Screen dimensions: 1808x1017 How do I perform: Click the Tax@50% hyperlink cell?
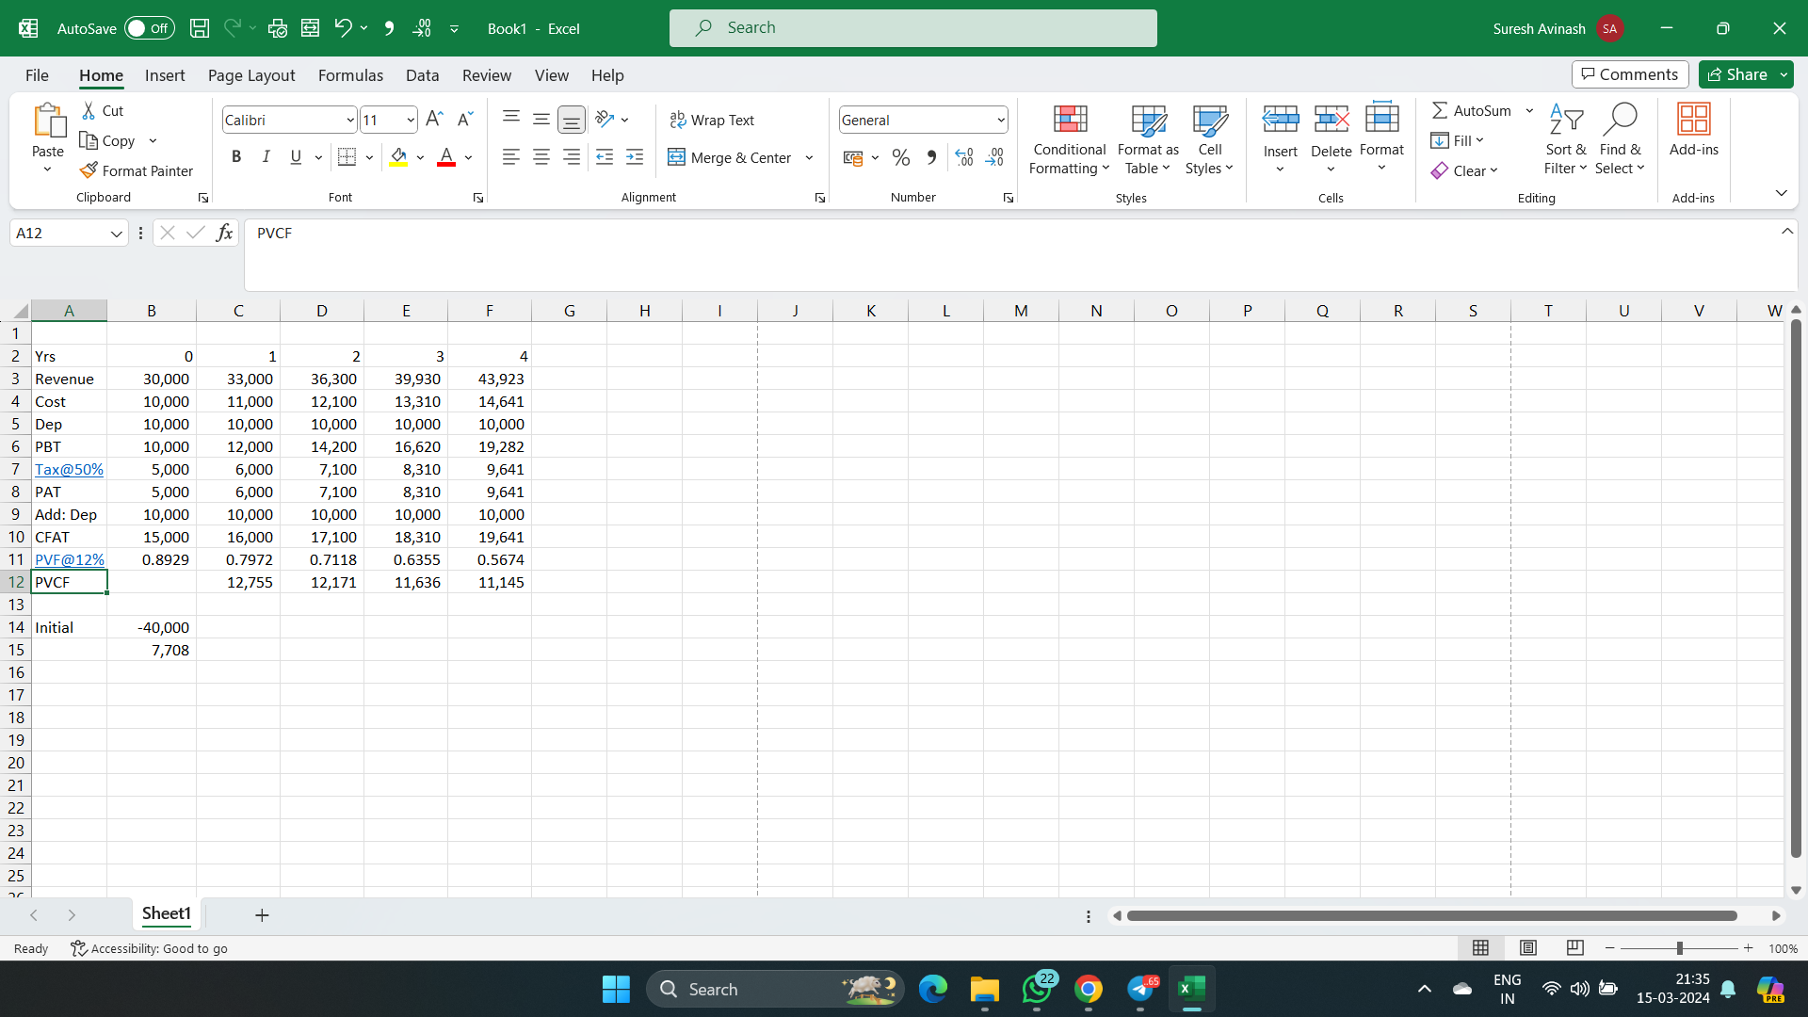point(69,469)
